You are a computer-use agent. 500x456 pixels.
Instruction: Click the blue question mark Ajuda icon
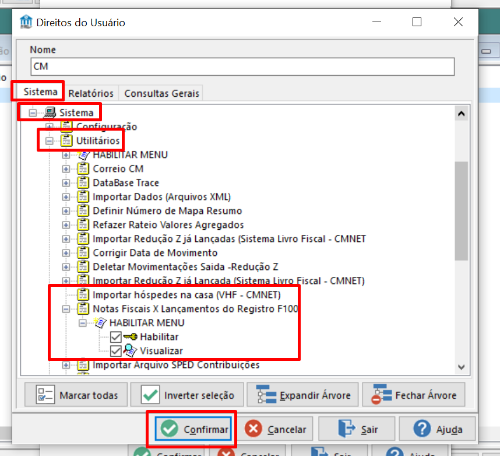(x=422, y=428)
